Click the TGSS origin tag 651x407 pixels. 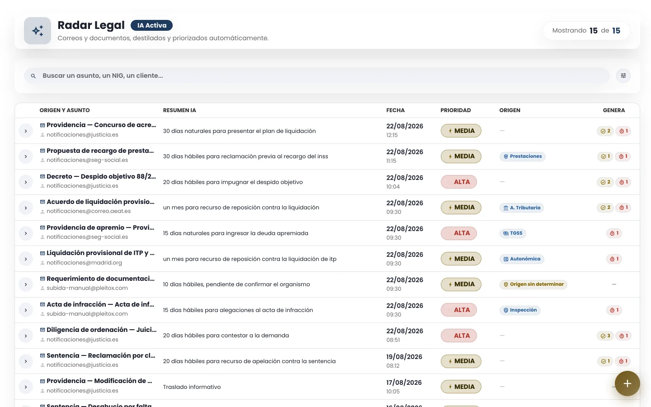click(513, 233)
